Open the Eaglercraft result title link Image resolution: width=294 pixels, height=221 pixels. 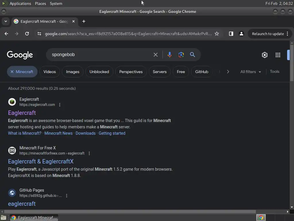pos(22,113)
